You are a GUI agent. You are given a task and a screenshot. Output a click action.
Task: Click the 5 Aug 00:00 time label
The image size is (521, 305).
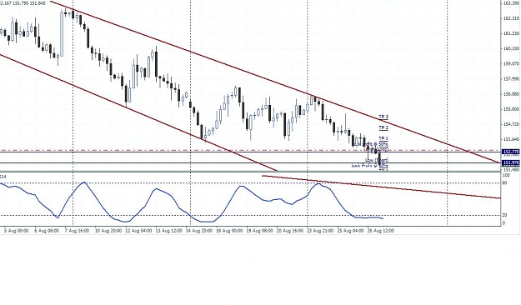tap(16, 230)
